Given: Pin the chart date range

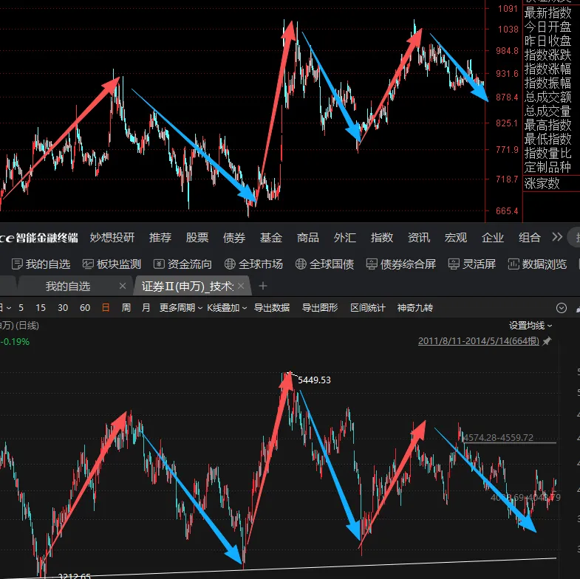Looking at the screenshot, I should click(x=547, y=341).
